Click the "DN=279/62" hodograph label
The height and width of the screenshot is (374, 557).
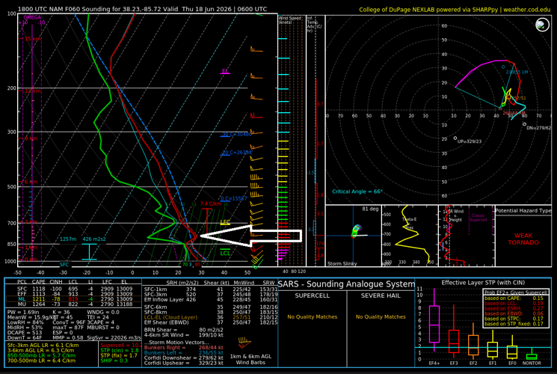coord(538,128)
